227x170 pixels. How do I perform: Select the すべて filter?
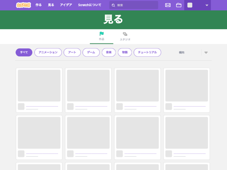point(24,52)
